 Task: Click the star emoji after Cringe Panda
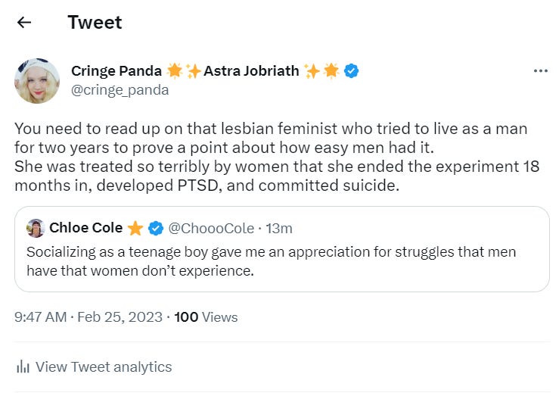pos(175,71)
